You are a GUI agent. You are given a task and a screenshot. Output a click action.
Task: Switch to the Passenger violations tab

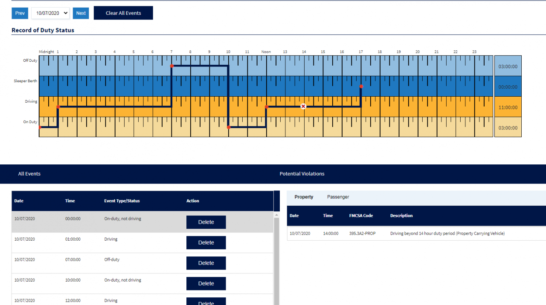(x=338, y=197)
